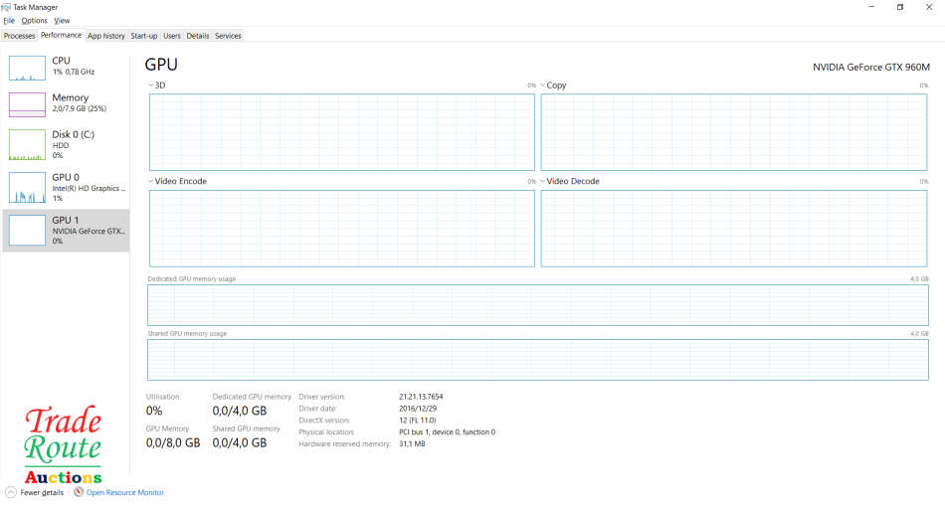Open the Options menu

coord(34,21)
